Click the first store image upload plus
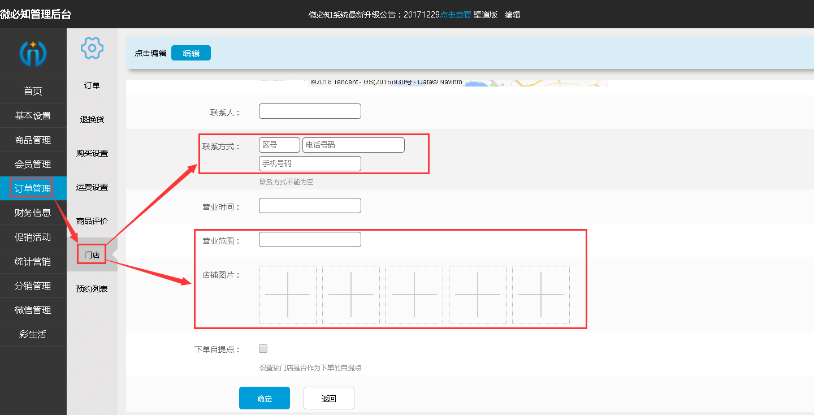Image resolution: width=814 pixels, height=415 pixels. [288, 295]
